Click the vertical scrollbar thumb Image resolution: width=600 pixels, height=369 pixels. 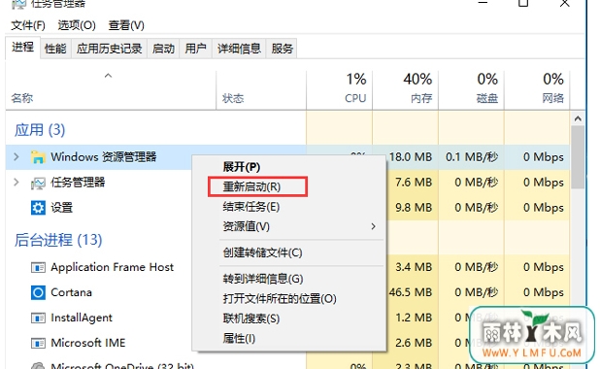tap(578, 157)
